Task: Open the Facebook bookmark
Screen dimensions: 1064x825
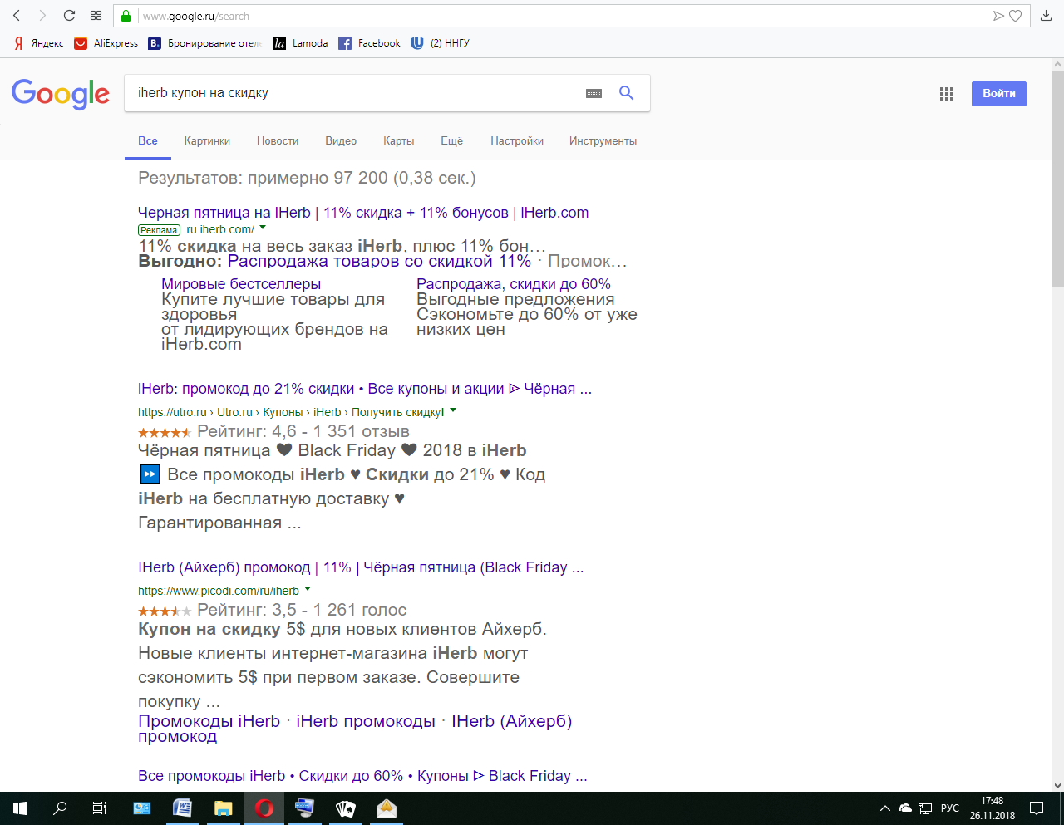Action: [x=369, y=43]
